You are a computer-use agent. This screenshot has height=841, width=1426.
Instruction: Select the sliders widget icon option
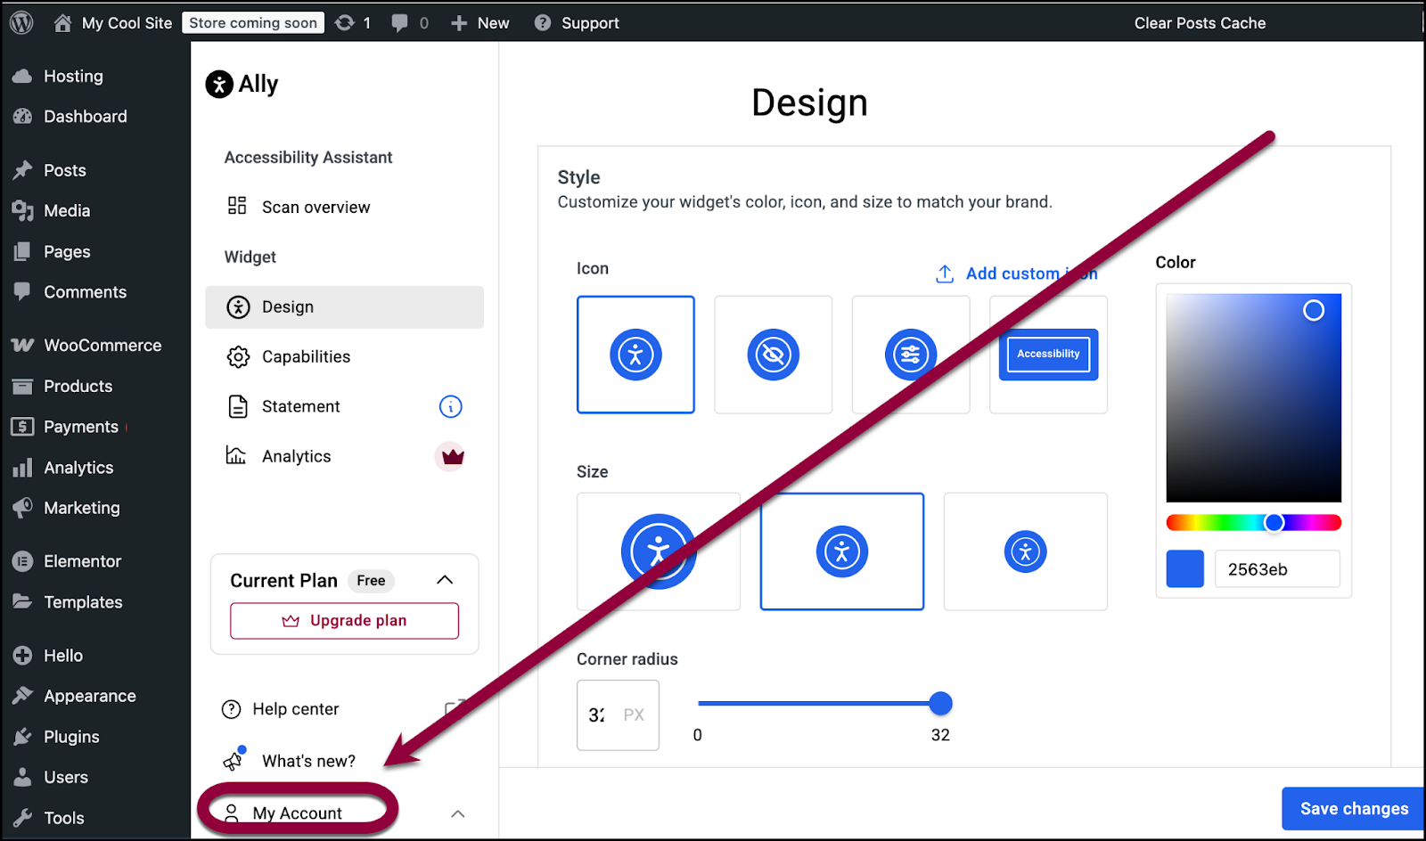[910, 355]
